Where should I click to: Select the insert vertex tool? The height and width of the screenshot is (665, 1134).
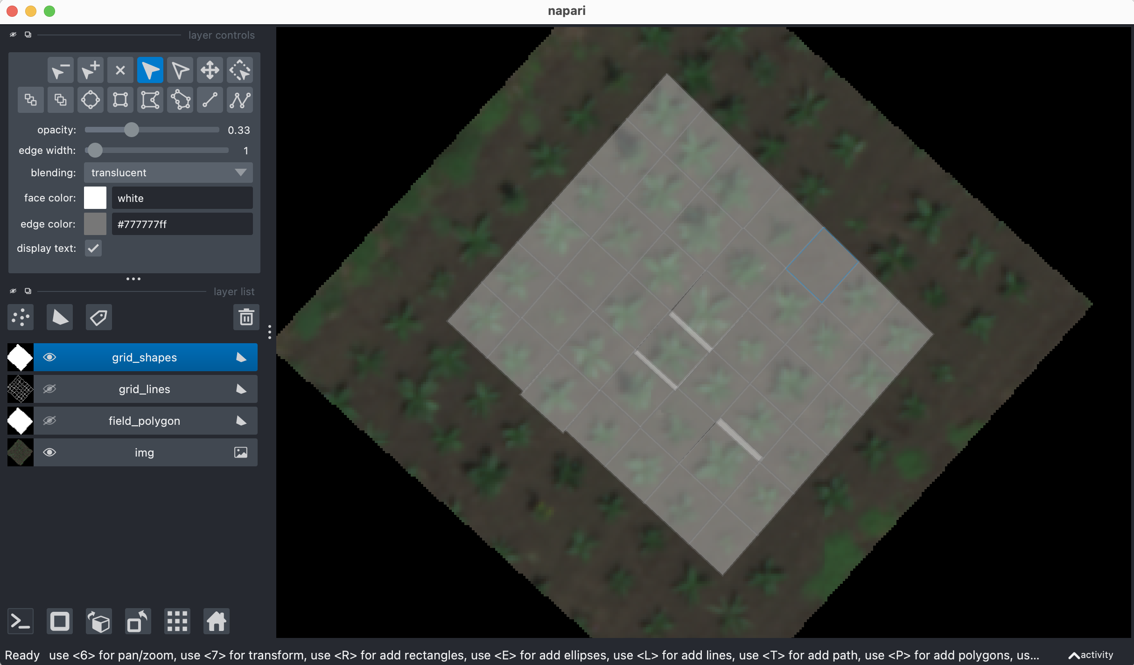pyautogui.click(x=90, y=70)
